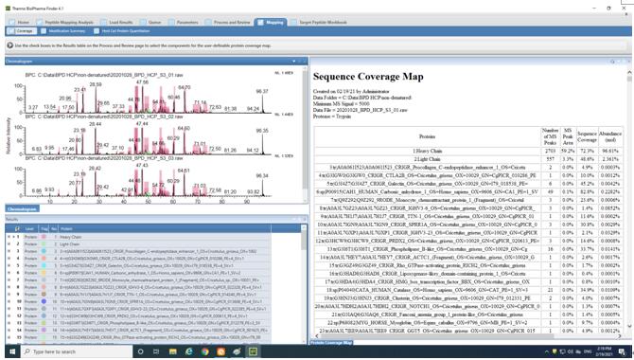The height and width of the screenshot is (360, 634).
Task: Toggle checkbox for Light Chain row
Action: (x=9, y=244)
